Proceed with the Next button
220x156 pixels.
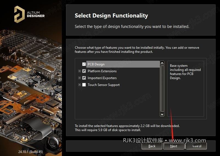pos(174,146)
